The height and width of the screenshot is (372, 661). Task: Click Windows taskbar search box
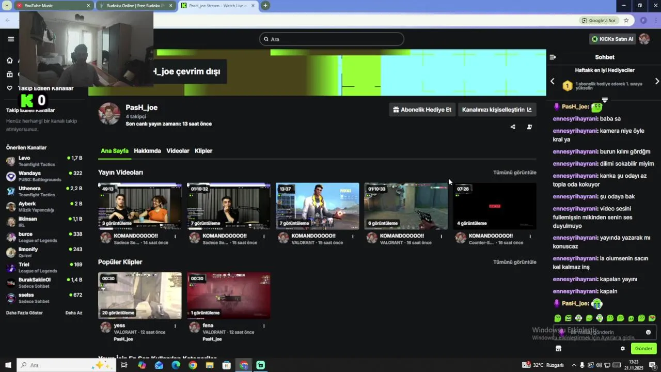[x=66, y=365]
